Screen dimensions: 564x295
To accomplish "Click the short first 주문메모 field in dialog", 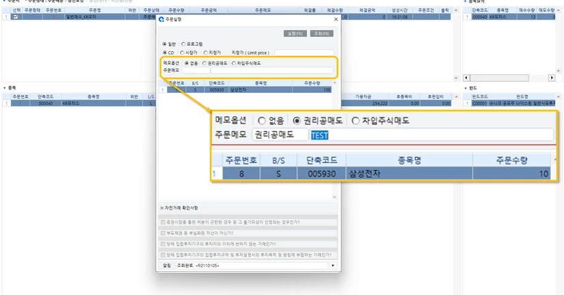I will pyautogui.click(x=196, y=70).
